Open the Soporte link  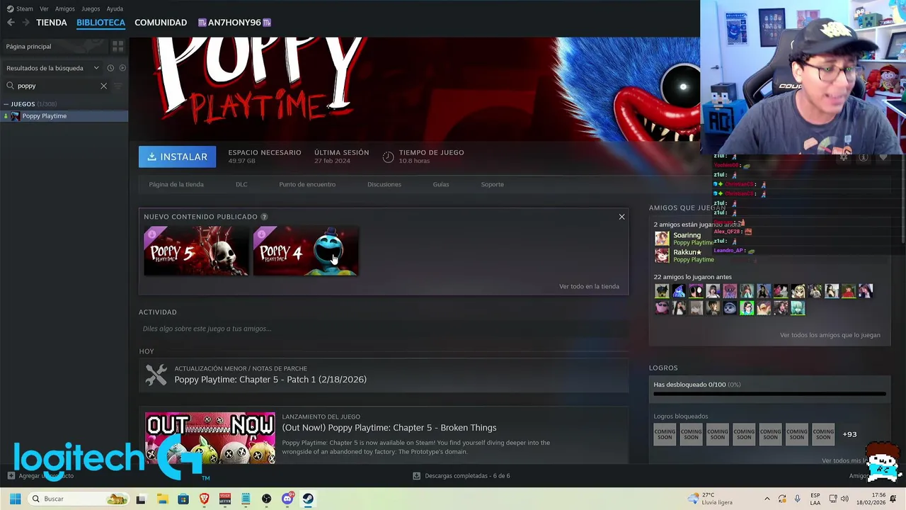[493, 184]
